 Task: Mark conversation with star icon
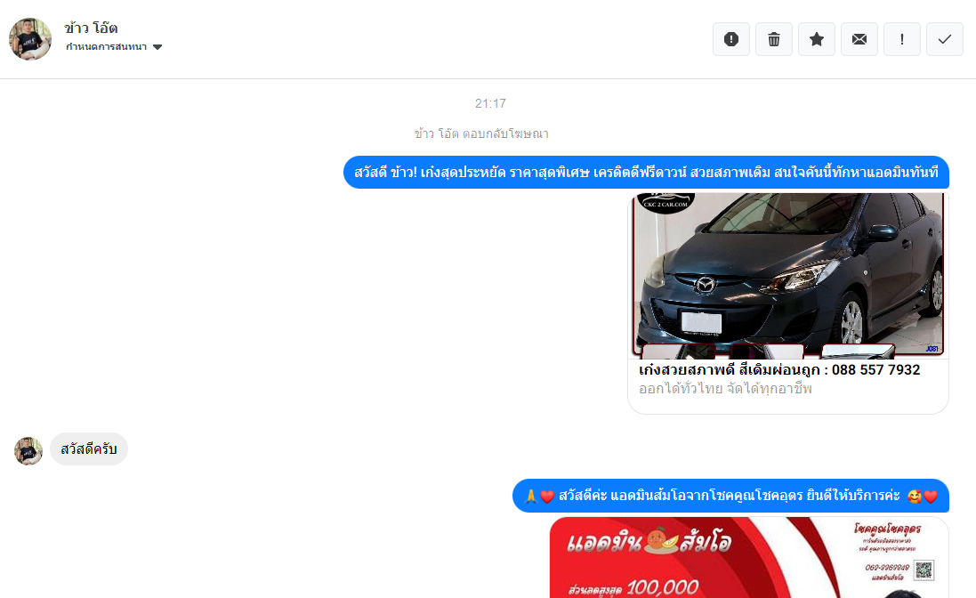[817, 39]
